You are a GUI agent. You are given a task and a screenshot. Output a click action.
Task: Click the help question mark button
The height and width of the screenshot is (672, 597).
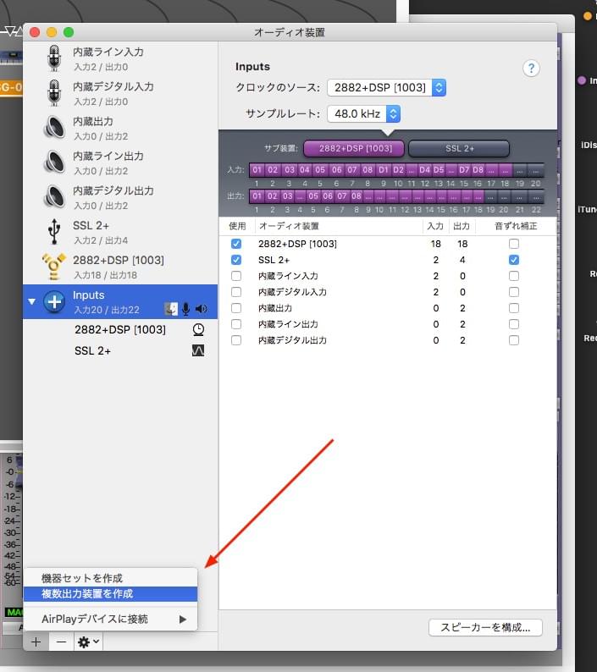[531, 69]
